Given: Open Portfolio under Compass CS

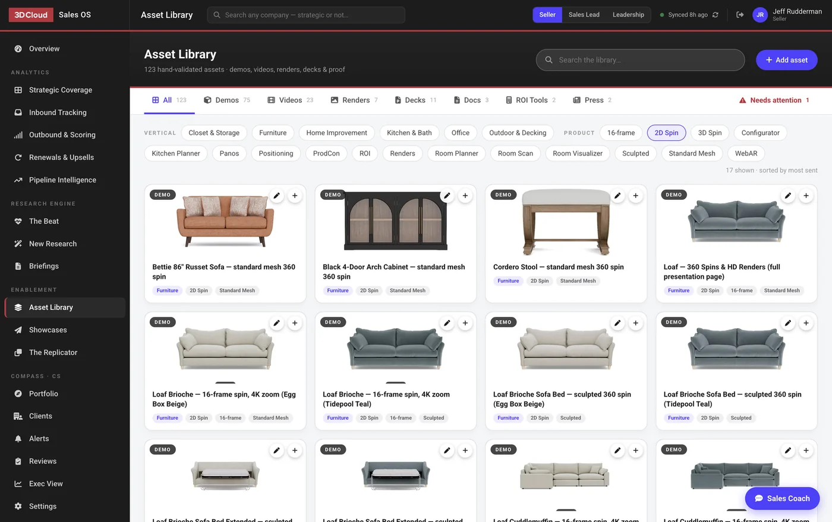Looking at the screenshot, I should pyautogui.click(x=65, y=394).
